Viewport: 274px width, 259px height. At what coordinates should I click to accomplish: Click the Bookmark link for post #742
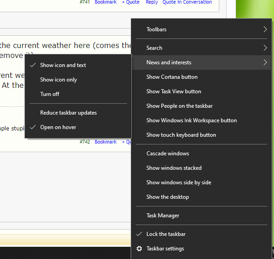tap(105, 142)
